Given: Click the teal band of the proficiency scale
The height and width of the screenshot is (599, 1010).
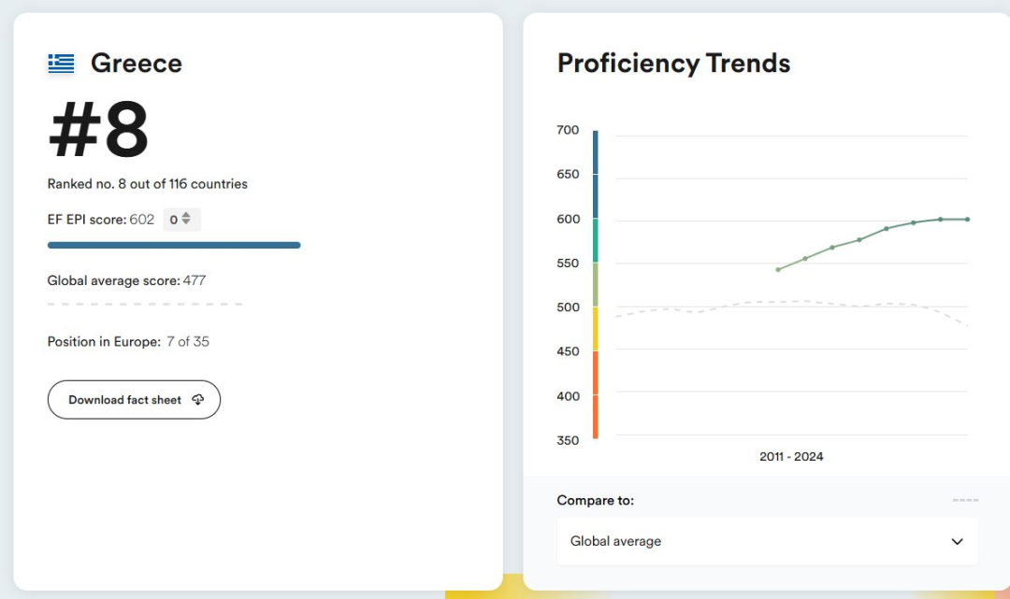Looking at the screenshot, I should [x=595, y=241].
